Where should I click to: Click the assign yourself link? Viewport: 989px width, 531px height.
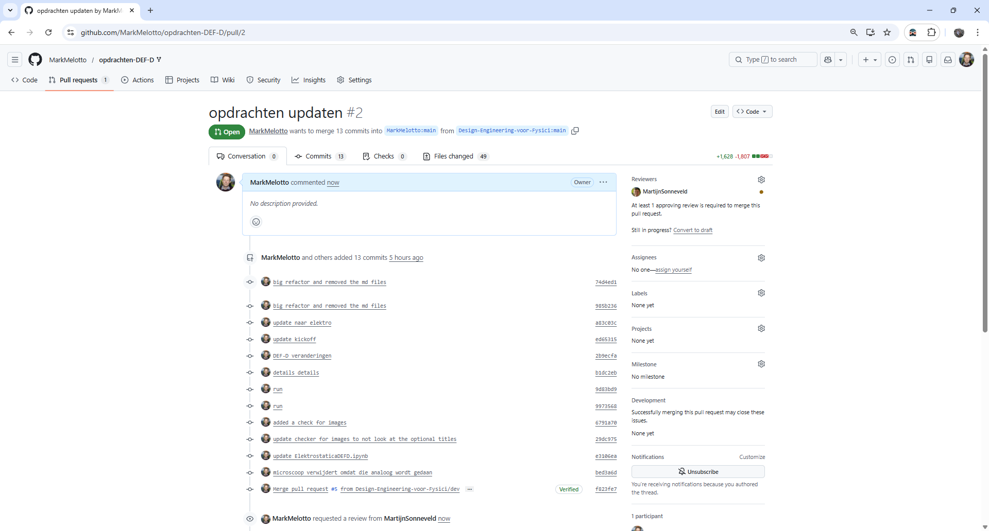(x=673, y=270)
